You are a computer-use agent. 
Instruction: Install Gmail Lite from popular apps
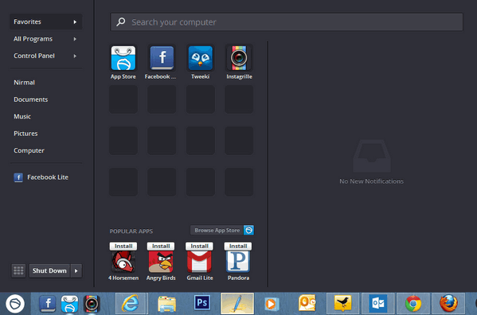[200, 246]
